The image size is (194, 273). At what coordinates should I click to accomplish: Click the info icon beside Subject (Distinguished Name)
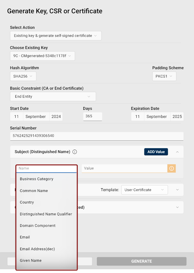tap(75, 152)
